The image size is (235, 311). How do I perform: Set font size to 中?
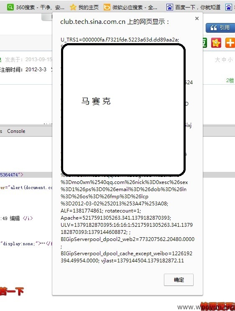224,60
